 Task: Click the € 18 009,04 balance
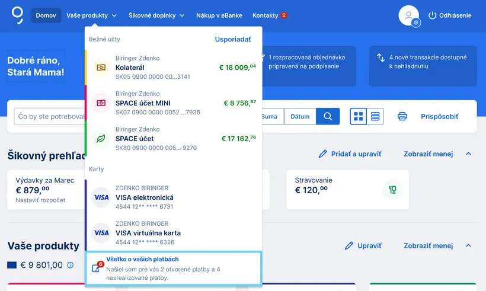tap(238, 67)
